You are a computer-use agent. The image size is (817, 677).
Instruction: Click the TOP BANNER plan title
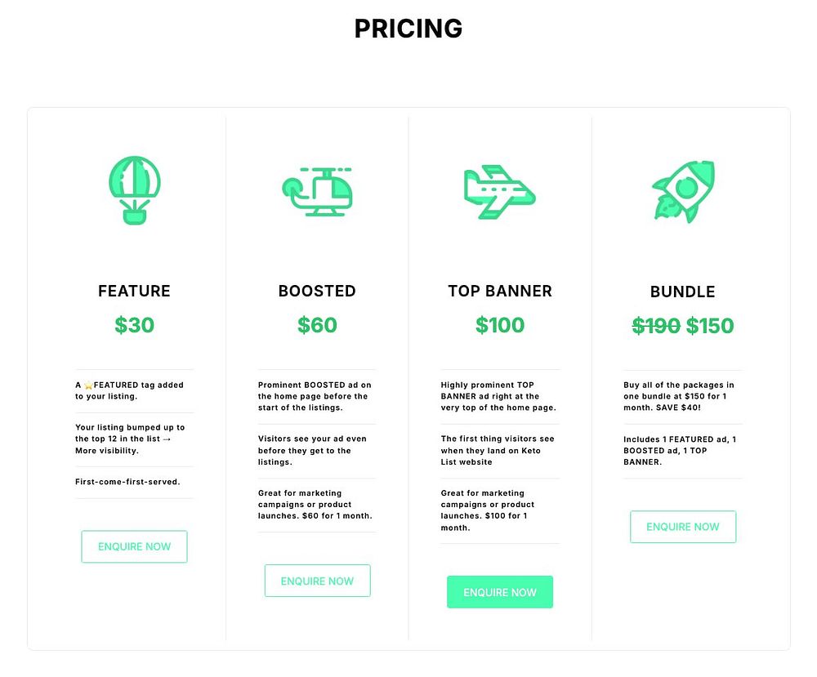[500, 291]
